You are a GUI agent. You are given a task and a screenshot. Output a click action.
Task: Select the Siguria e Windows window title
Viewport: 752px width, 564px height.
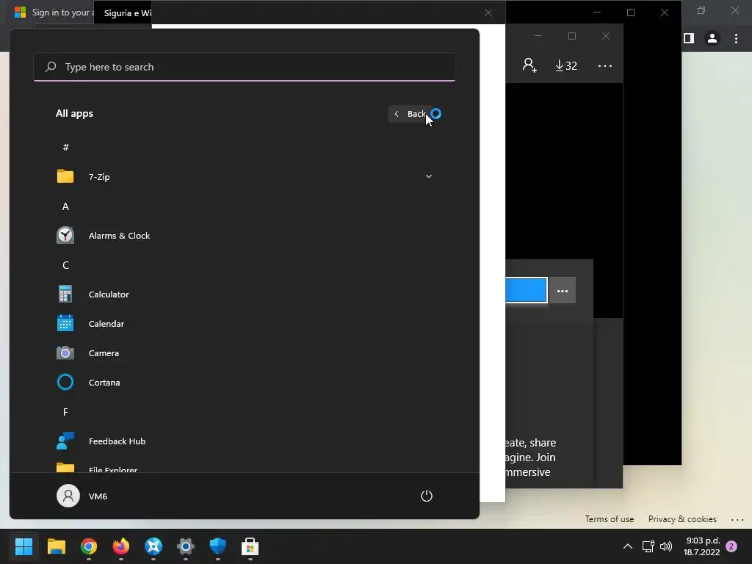(128, 13)
